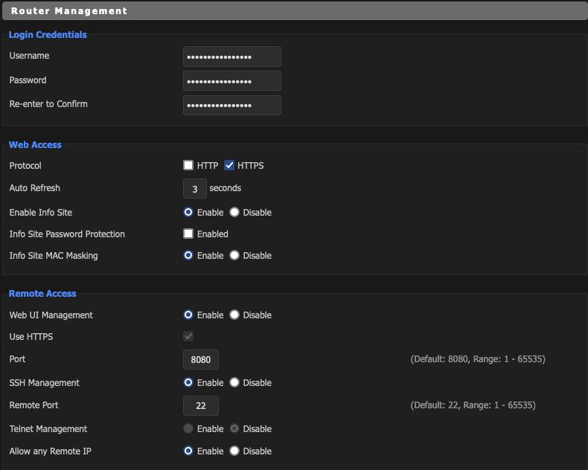The height and width of the screenshot is (470, 588).
Task: Enable Info Site Password Protection checkbox
Action: [188, 234]
